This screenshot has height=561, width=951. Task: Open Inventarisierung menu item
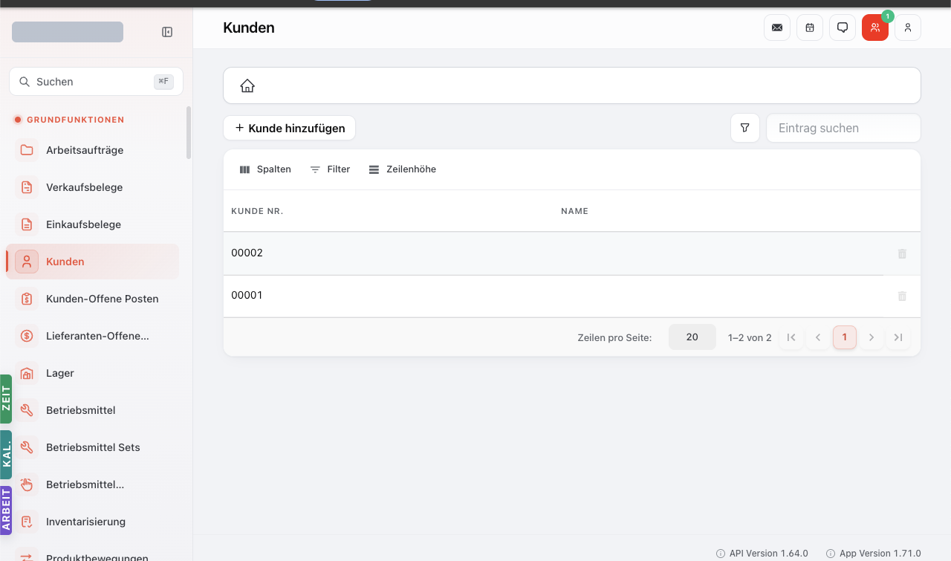[93, 522]
